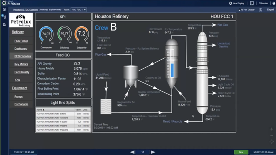This screenshot has height=155, width=276.
Task: Open the attributes library sidebar icon
Action: click(4, 24)
